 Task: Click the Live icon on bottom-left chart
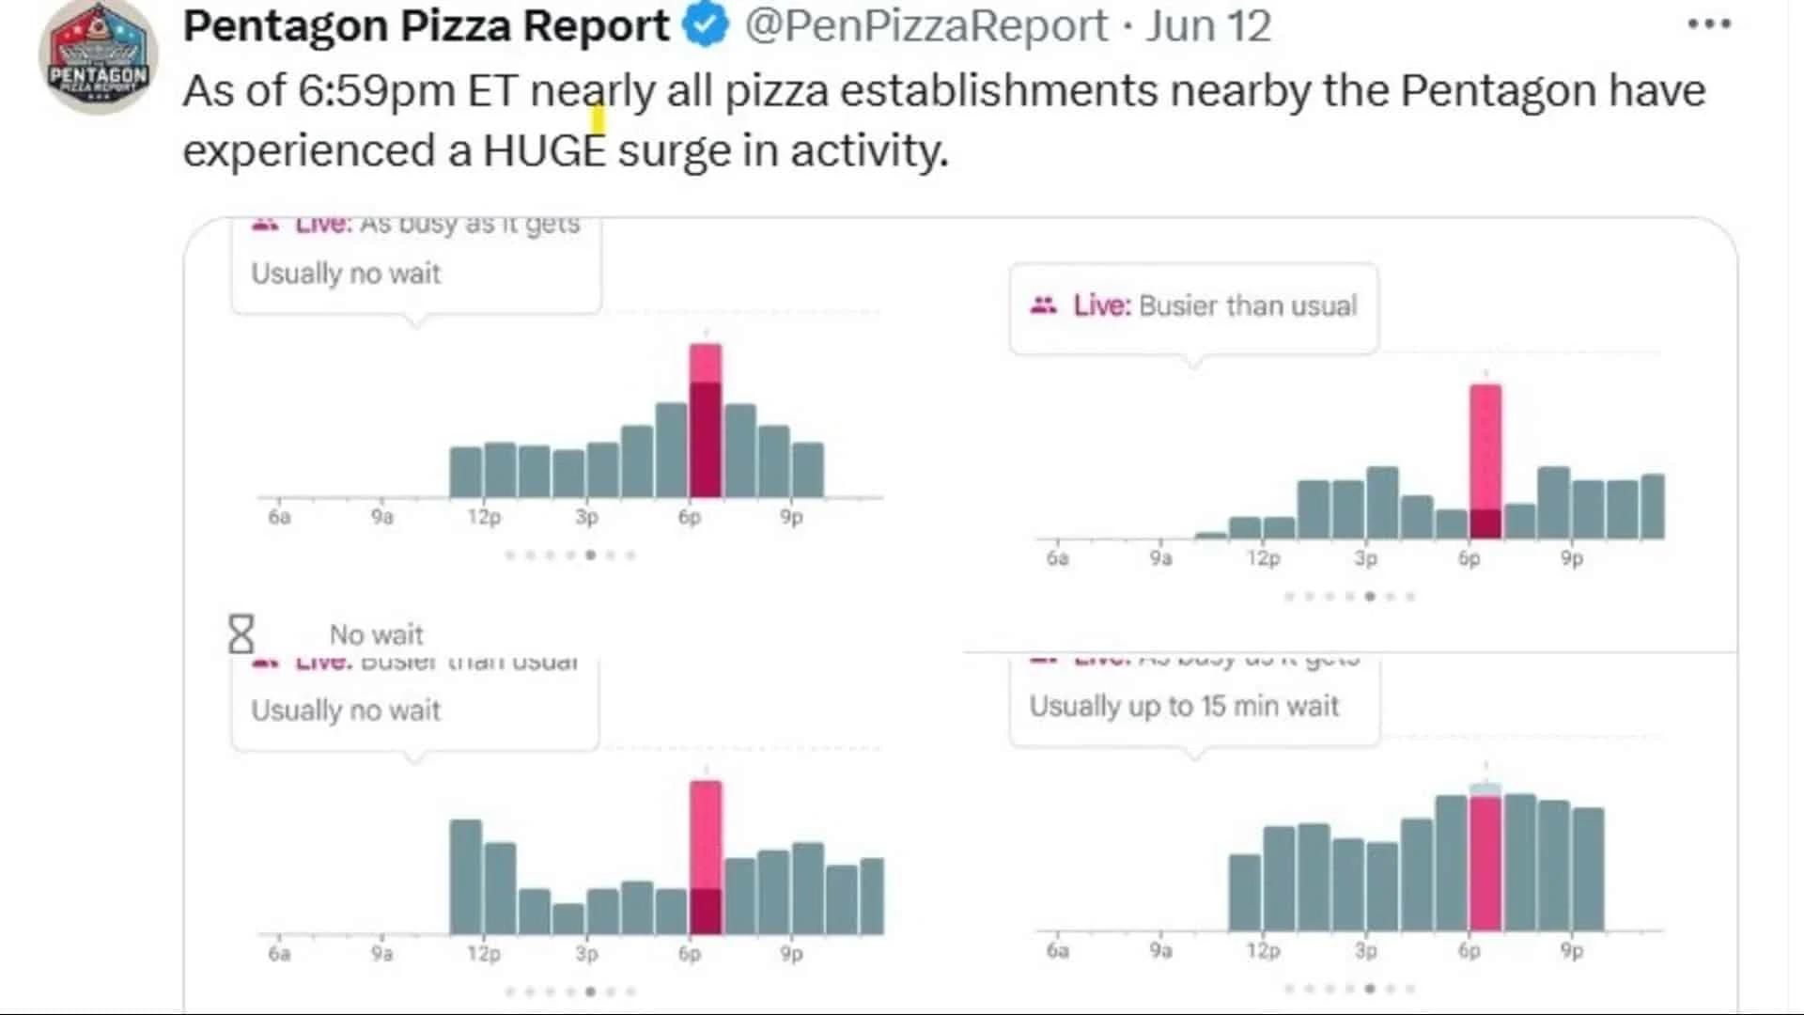click(x=265, y=660)
